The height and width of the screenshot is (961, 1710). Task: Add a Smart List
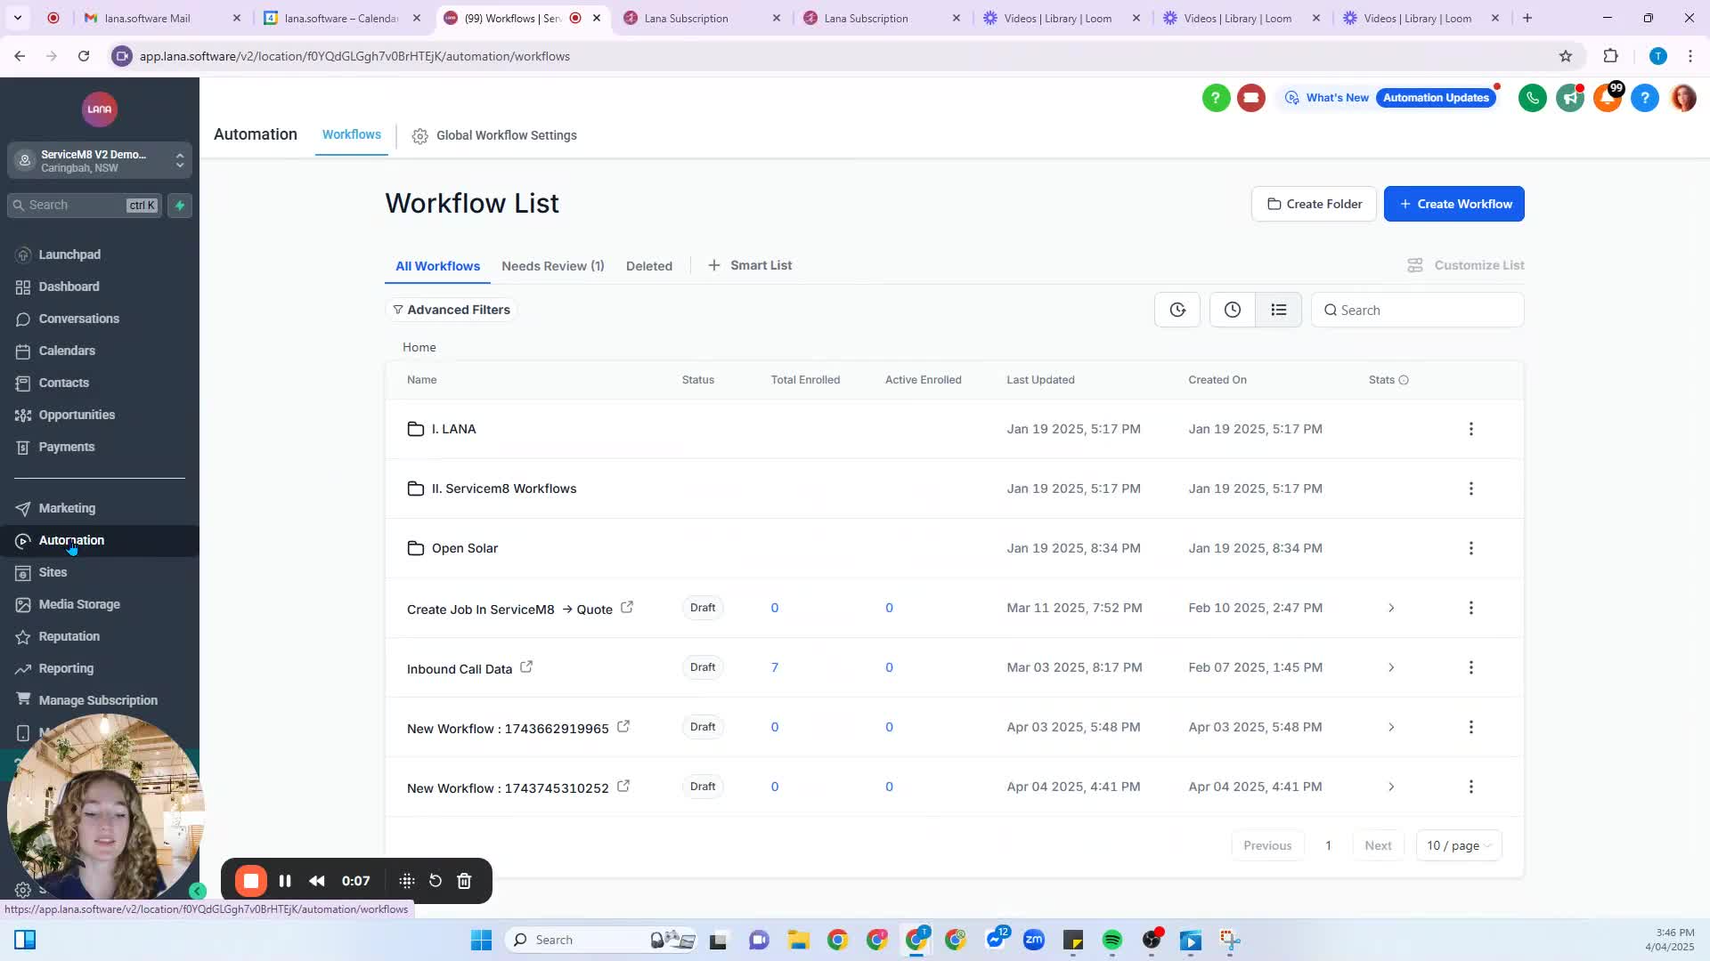[x=750, y=265]
